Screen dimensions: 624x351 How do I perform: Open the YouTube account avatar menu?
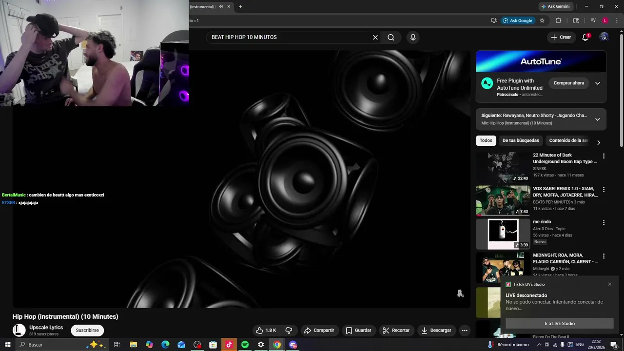coord(604,37)
